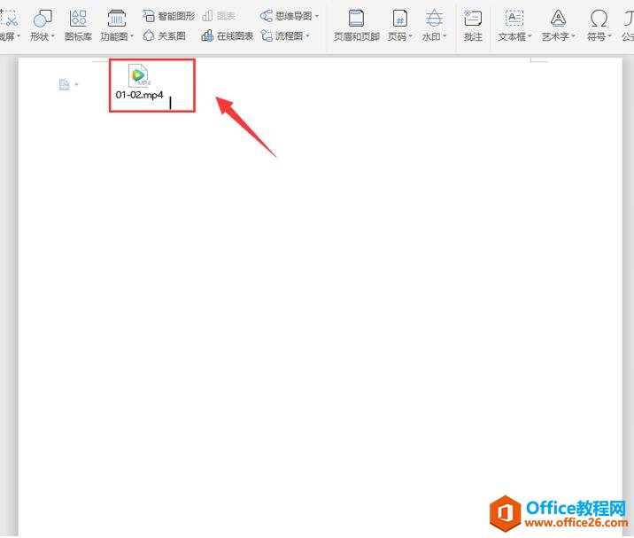Click the blank document page body
The width and height of the screenshot is (634, 538).
coord(319,310)
